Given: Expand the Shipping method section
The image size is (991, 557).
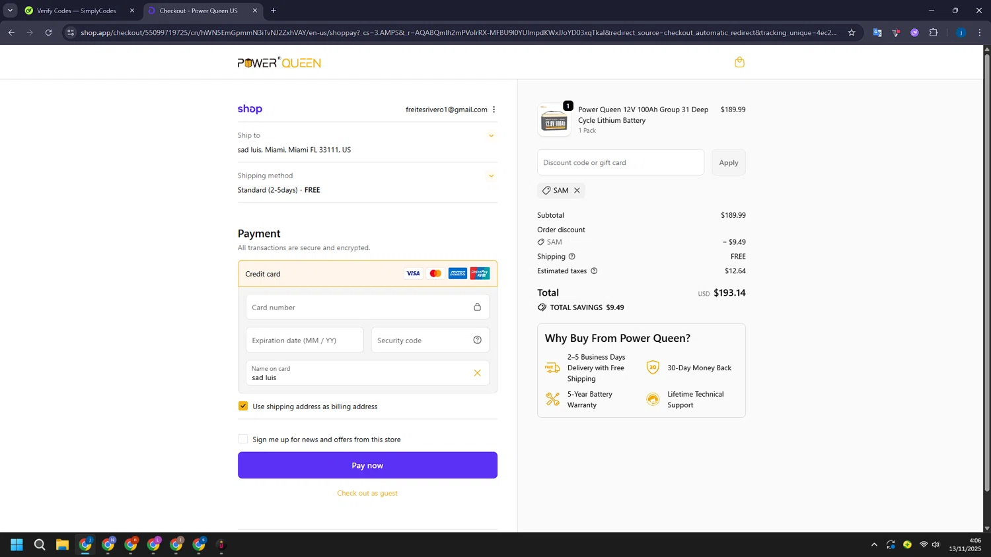Looking at the screenshot, I should (x=491, y=176).
